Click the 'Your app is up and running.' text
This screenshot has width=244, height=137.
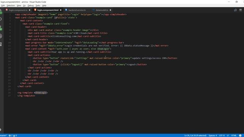pos(69,52)
